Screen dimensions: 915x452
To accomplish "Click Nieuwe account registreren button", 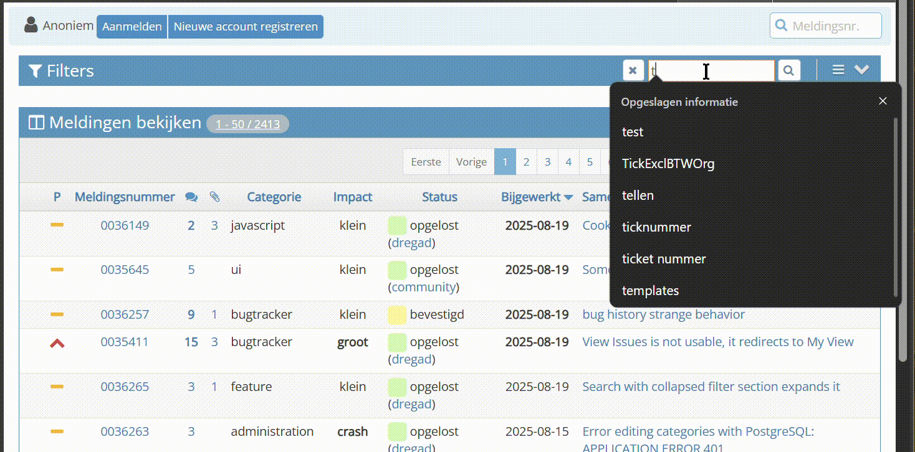I will click(x=246, y=27).
